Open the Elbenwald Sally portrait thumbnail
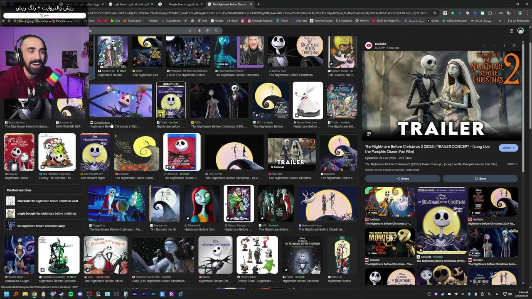 pyautogui.click(x=202, y=203)
